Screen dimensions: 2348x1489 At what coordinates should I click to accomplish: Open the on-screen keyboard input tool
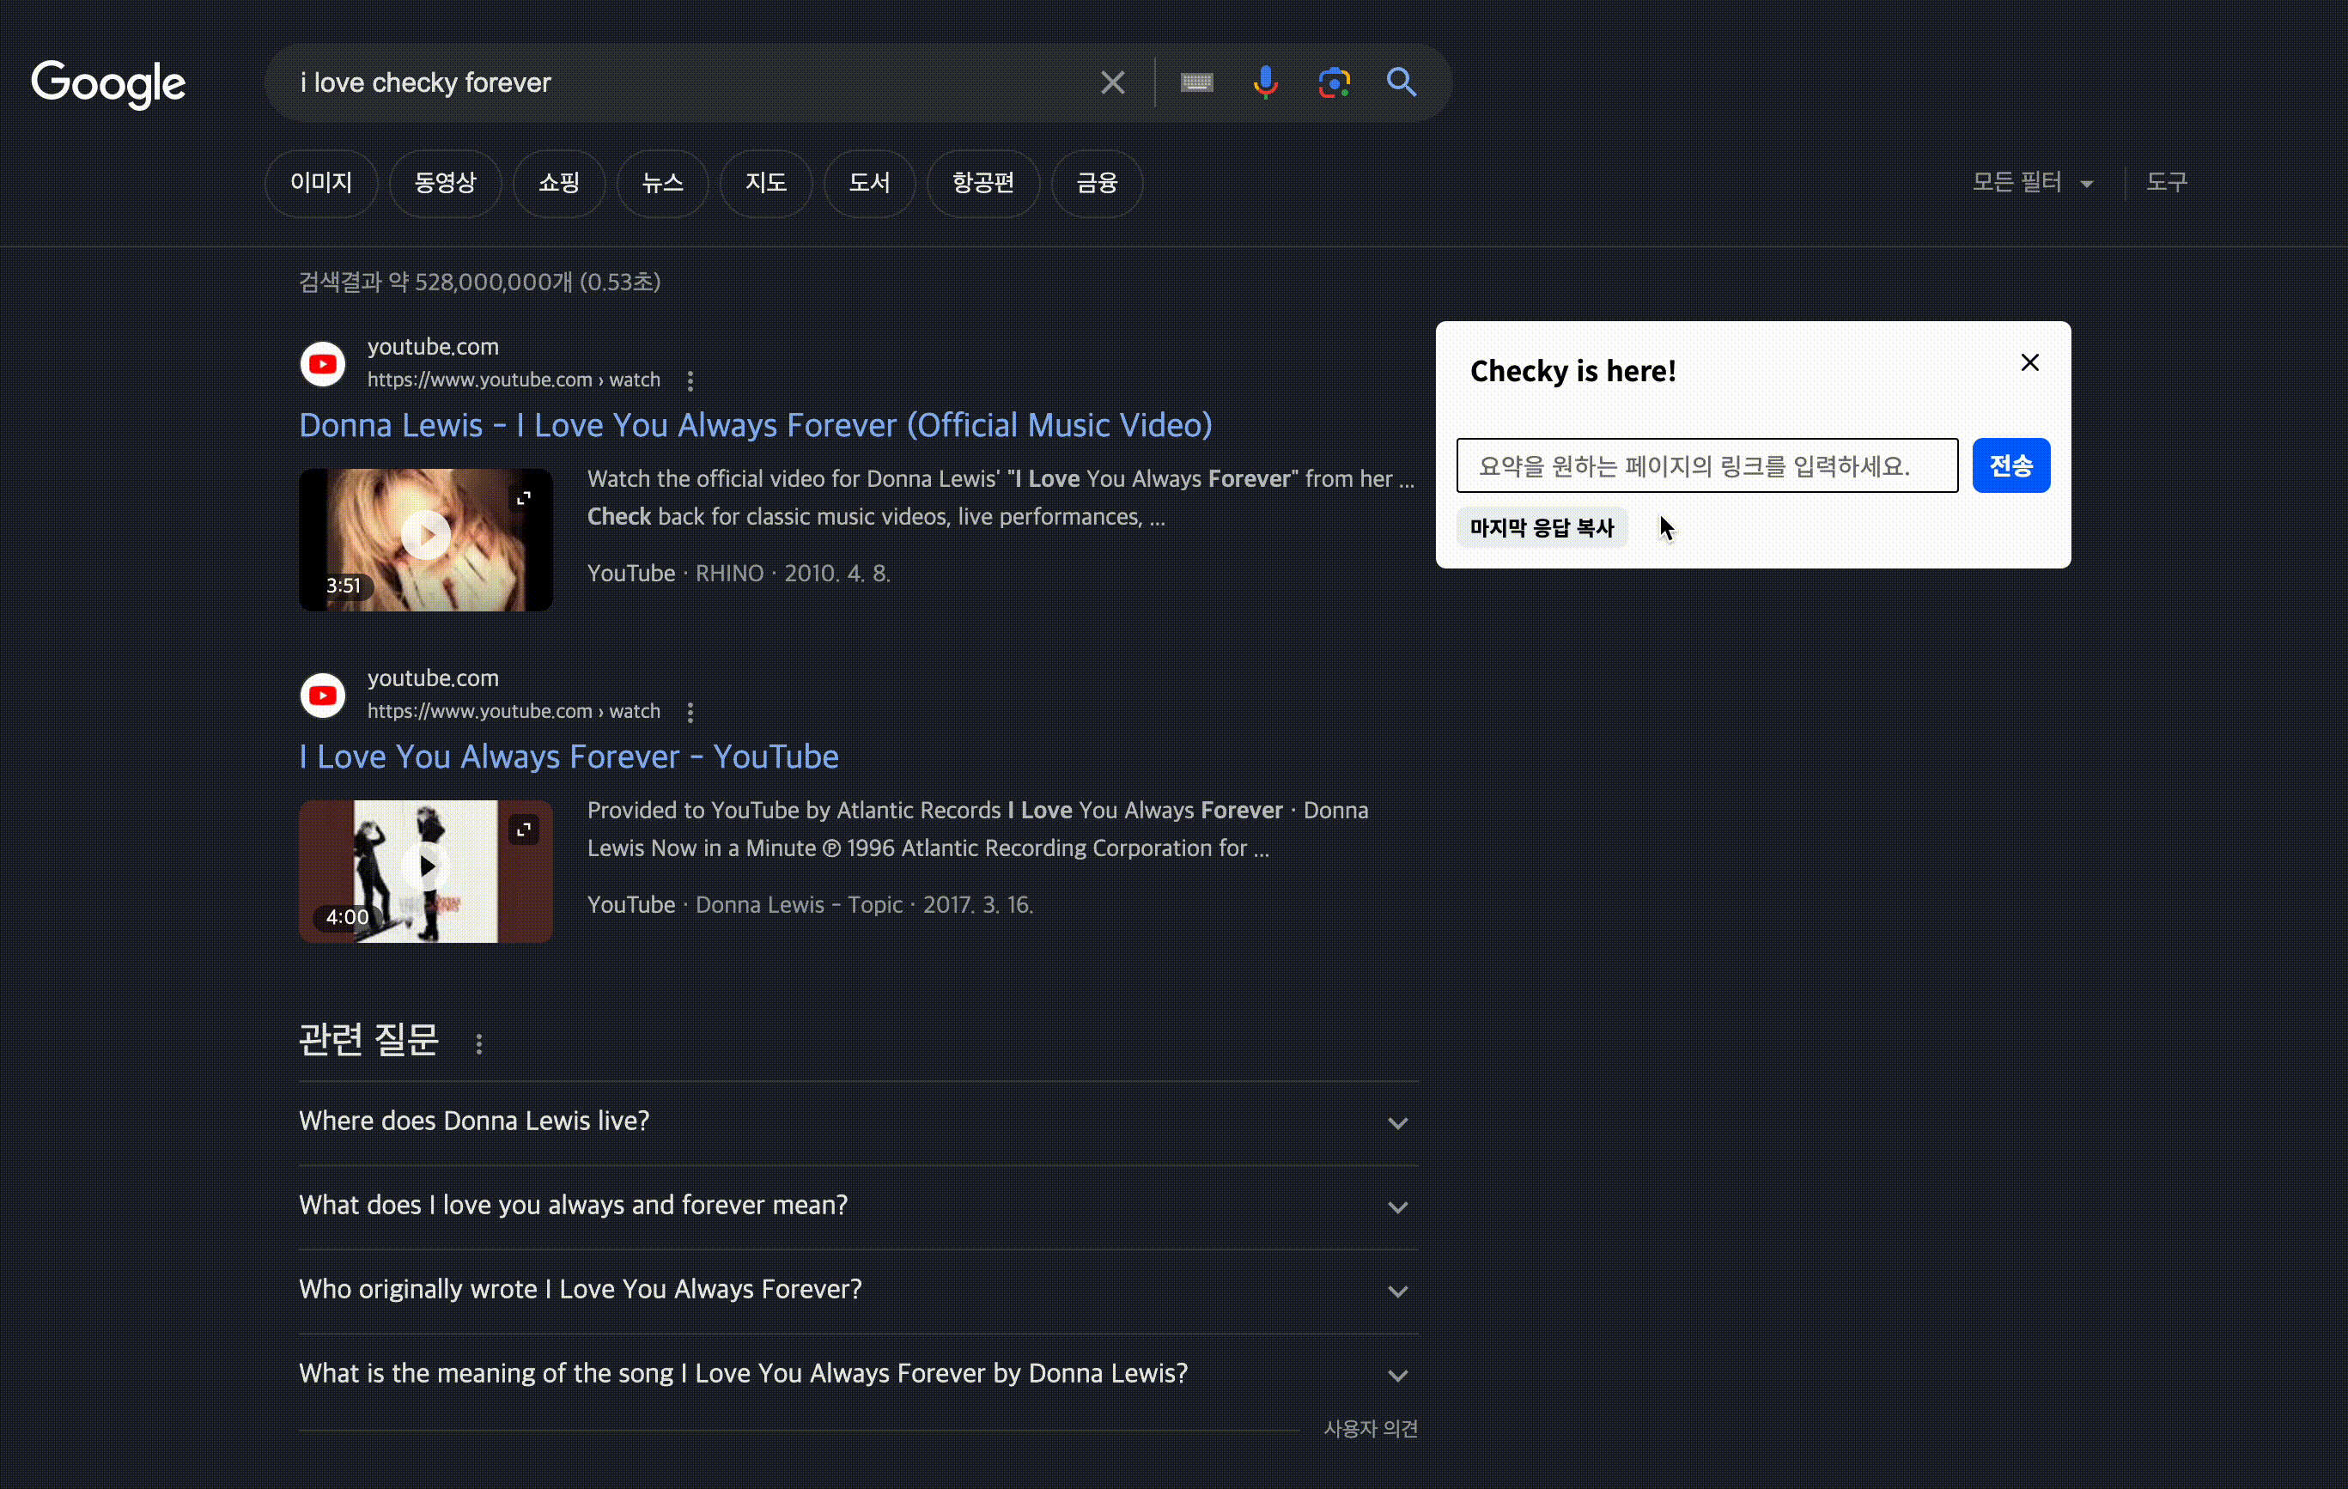[x=1196, y=83]
